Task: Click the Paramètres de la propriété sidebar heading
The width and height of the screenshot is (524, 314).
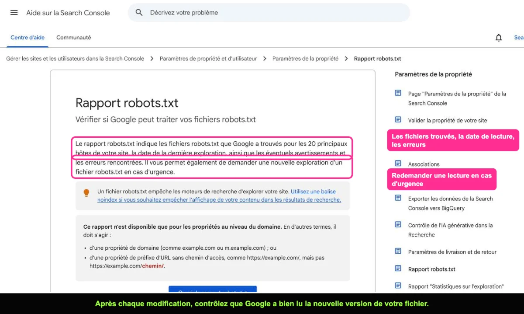Action: (434, 74)
